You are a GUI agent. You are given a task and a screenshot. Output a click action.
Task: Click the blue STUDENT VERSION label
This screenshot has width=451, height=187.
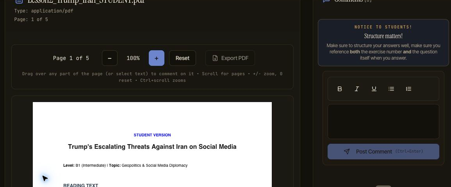point(152,135)
